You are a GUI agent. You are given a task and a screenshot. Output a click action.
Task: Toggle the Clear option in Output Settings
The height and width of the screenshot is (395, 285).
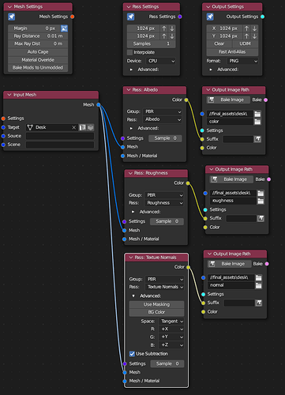(x=219, y=43)
